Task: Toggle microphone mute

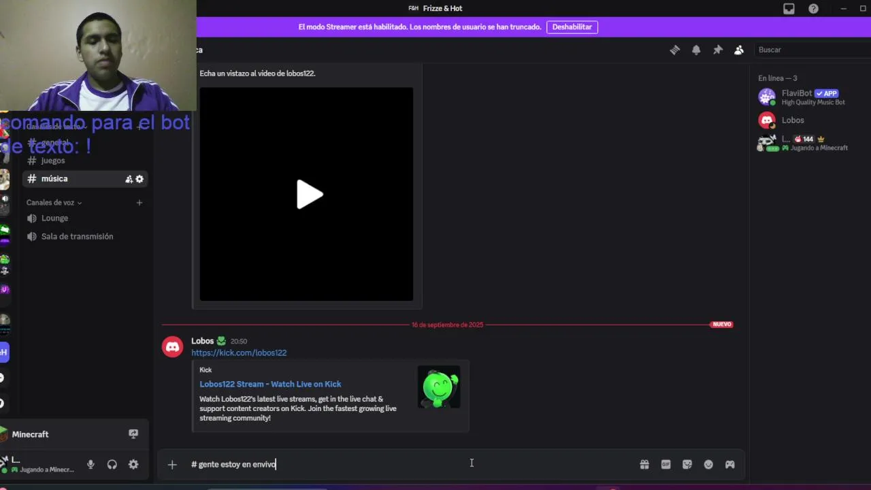Action: tap(91, 465)
